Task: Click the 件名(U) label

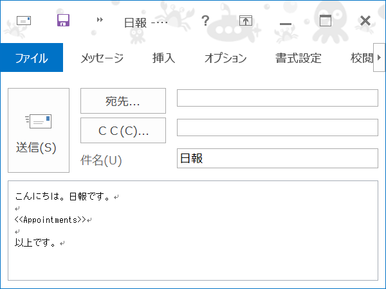Action: click(101, 160)
